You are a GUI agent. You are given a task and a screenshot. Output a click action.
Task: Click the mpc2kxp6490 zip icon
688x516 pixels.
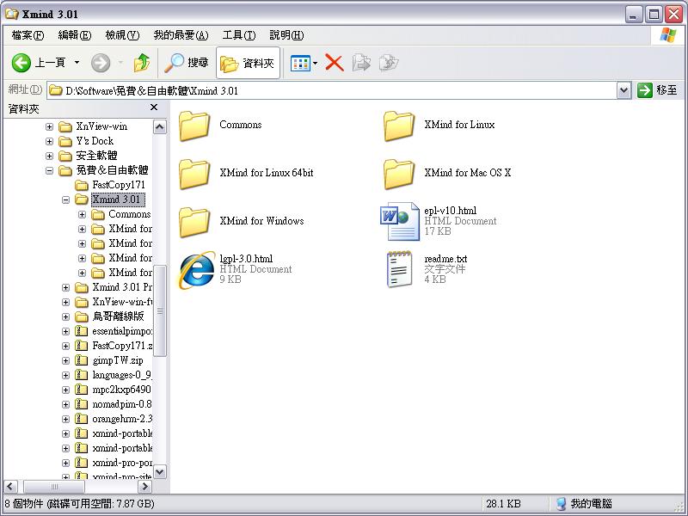pos(81,390)
